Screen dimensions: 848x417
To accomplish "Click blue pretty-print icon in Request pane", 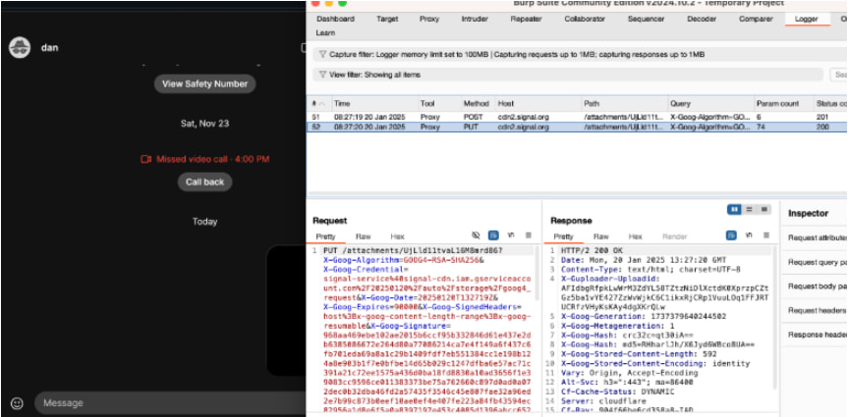I will point(493,235).
